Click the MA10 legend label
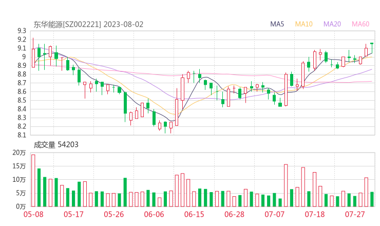 [303, 24]
